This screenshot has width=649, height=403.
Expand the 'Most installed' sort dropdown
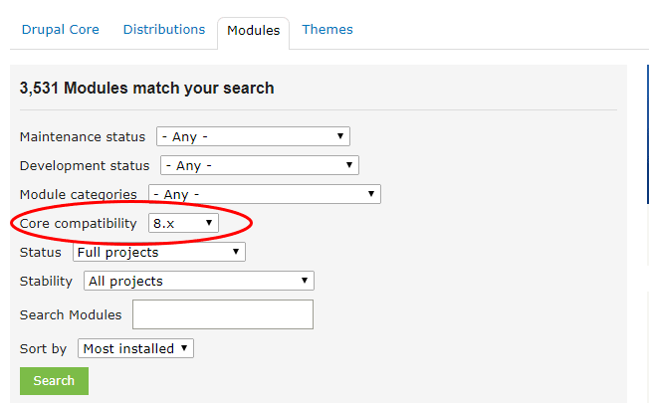click(135, 349)
